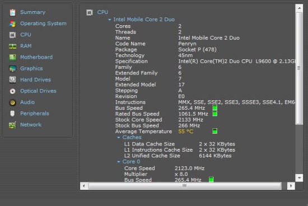Click the Extended Model value 17
The image size is (308, 206).
181,85
